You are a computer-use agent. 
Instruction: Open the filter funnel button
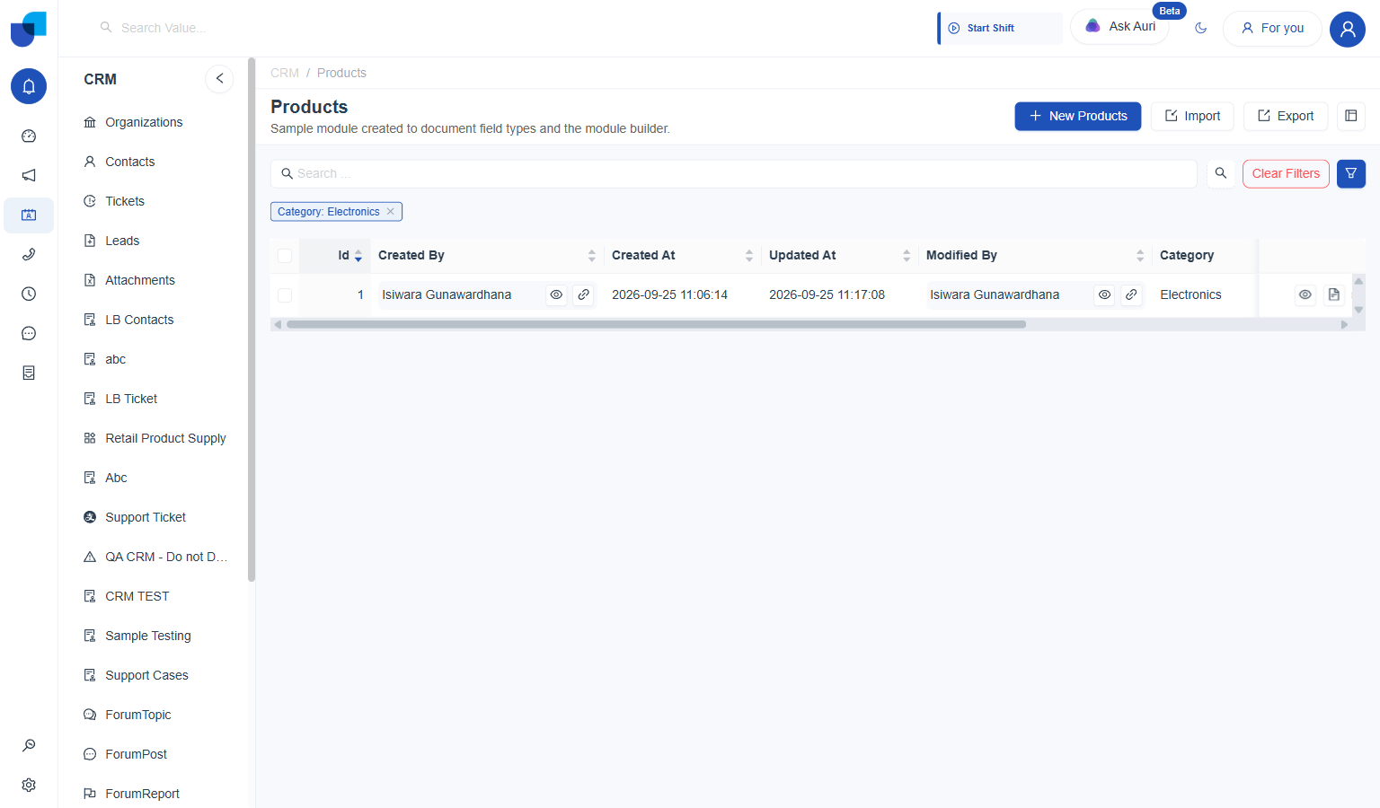(x=1351, y=173)
